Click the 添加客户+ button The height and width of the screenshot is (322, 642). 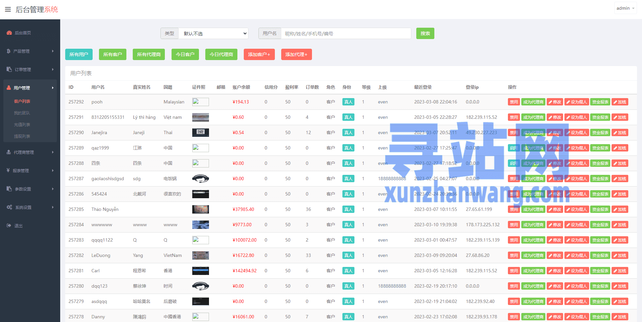259,54
